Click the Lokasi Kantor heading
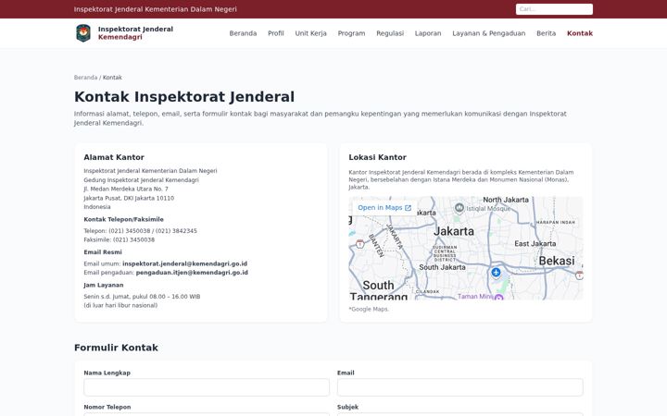Viewport: 667px width, 416px height. click(377, 157)
